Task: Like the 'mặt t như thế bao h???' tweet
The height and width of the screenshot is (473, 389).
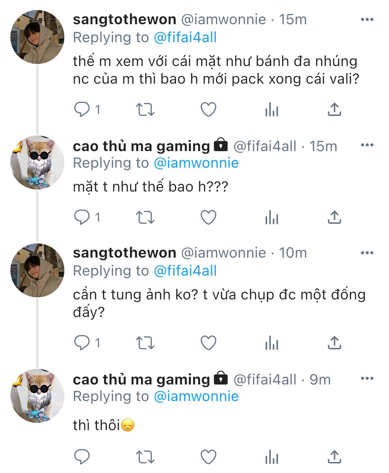Action: [x=209, y=217]
